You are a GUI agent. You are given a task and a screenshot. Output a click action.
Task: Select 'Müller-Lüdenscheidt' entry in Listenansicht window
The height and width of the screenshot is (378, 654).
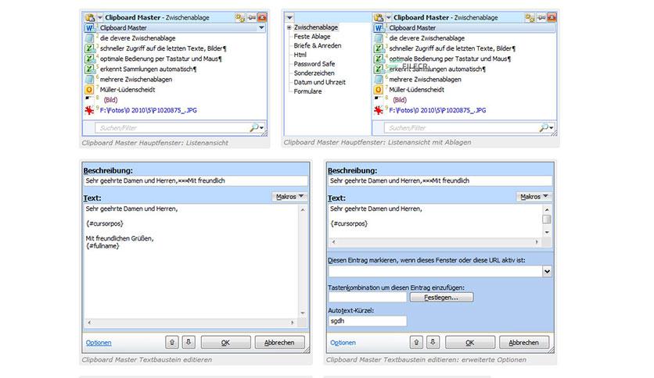click(128, 90)
